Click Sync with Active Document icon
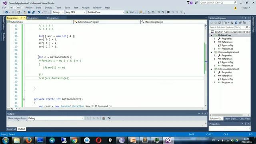The height and width of the screenshot is (144, 256). tap(232, 23)
